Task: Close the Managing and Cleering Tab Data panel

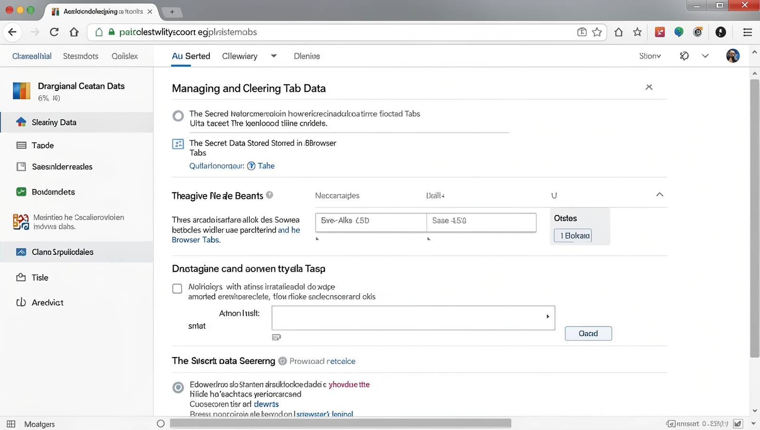Action: point(649,87)
